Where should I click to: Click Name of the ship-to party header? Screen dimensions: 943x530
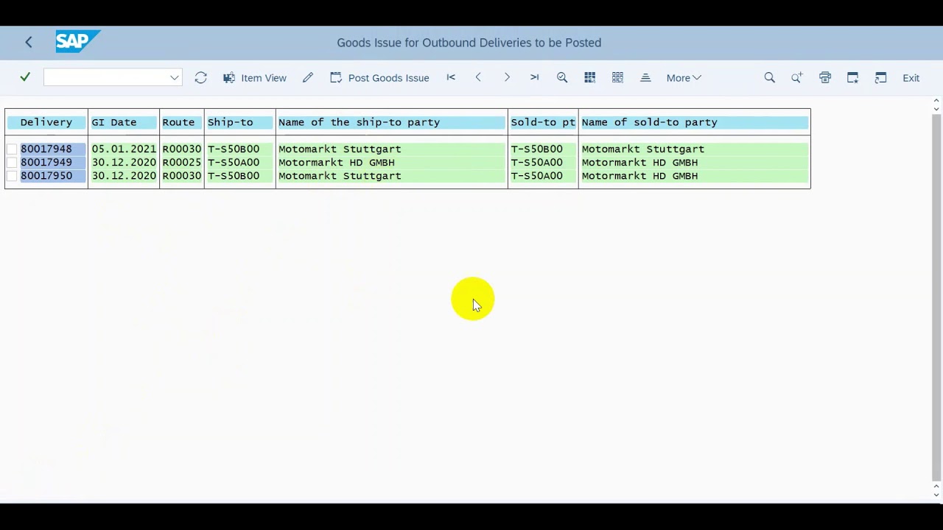391,122
